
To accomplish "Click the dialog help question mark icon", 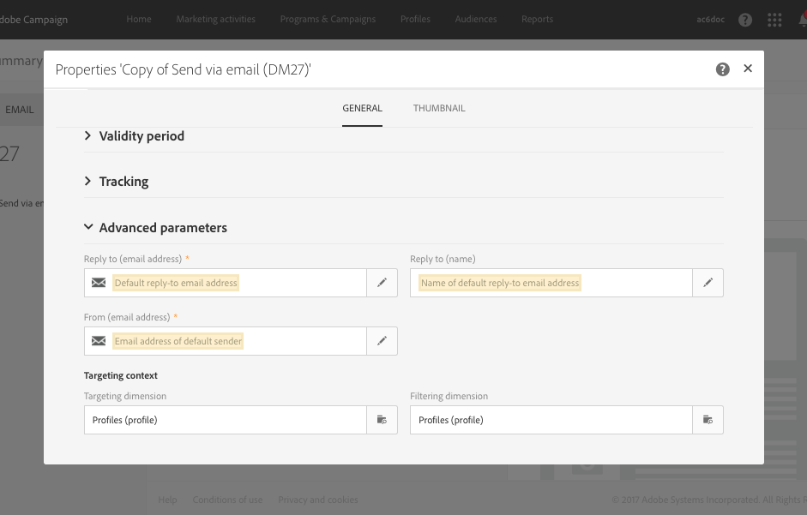I will (723, 69).
